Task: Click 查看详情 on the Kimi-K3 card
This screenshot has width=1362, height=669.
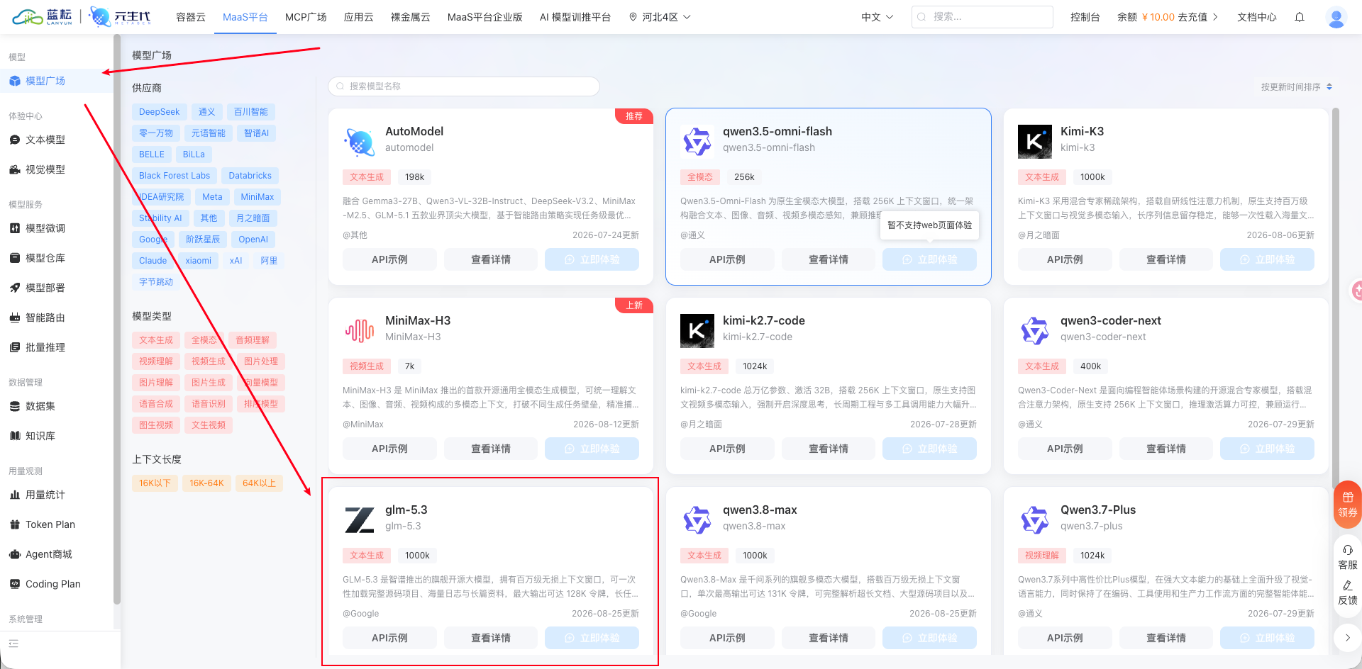Action: pyautogui.click(x=1166, y=259)
